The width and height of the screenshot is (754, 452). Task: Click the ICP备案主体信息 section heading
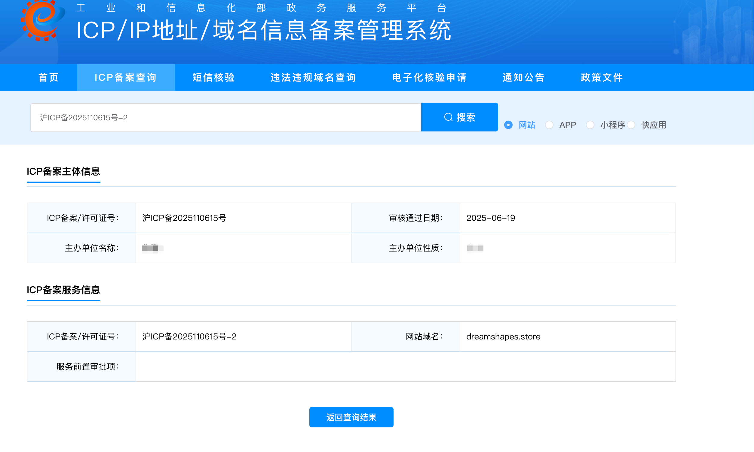(63, 171)
